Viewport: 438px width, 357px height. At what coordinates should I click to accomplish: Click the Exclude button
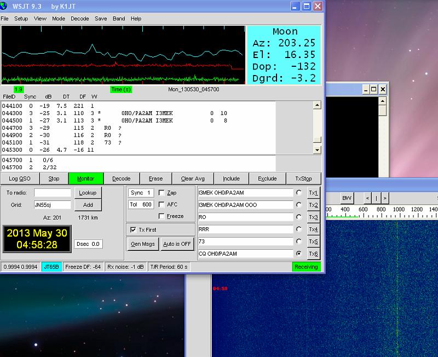click(267, 178)
